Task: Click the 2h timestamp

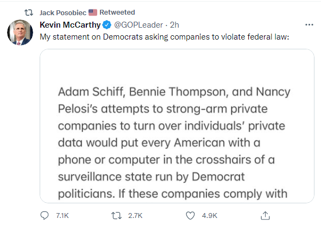Action: coord(174,25)
